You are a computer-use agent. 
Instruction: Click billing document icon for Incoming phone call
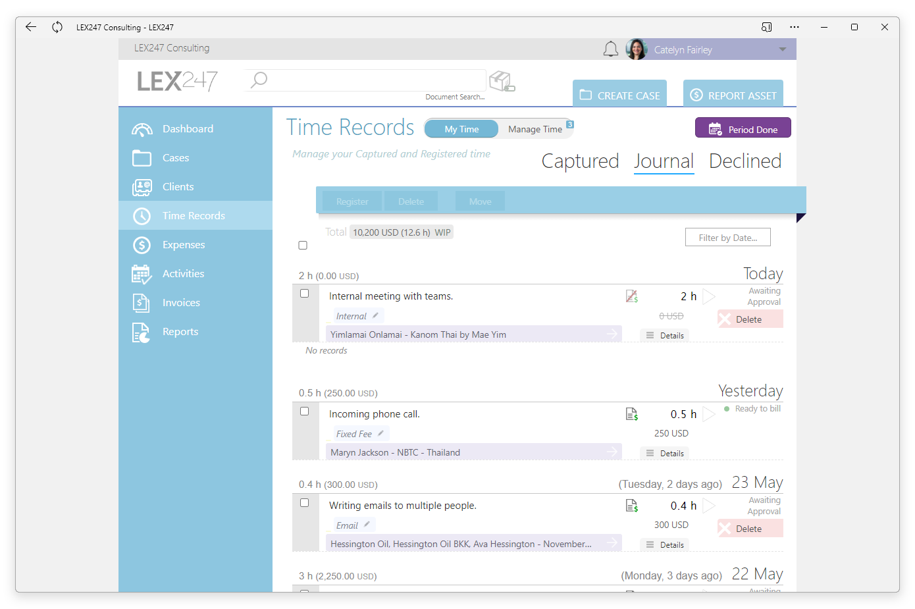[x=632, y=414]
